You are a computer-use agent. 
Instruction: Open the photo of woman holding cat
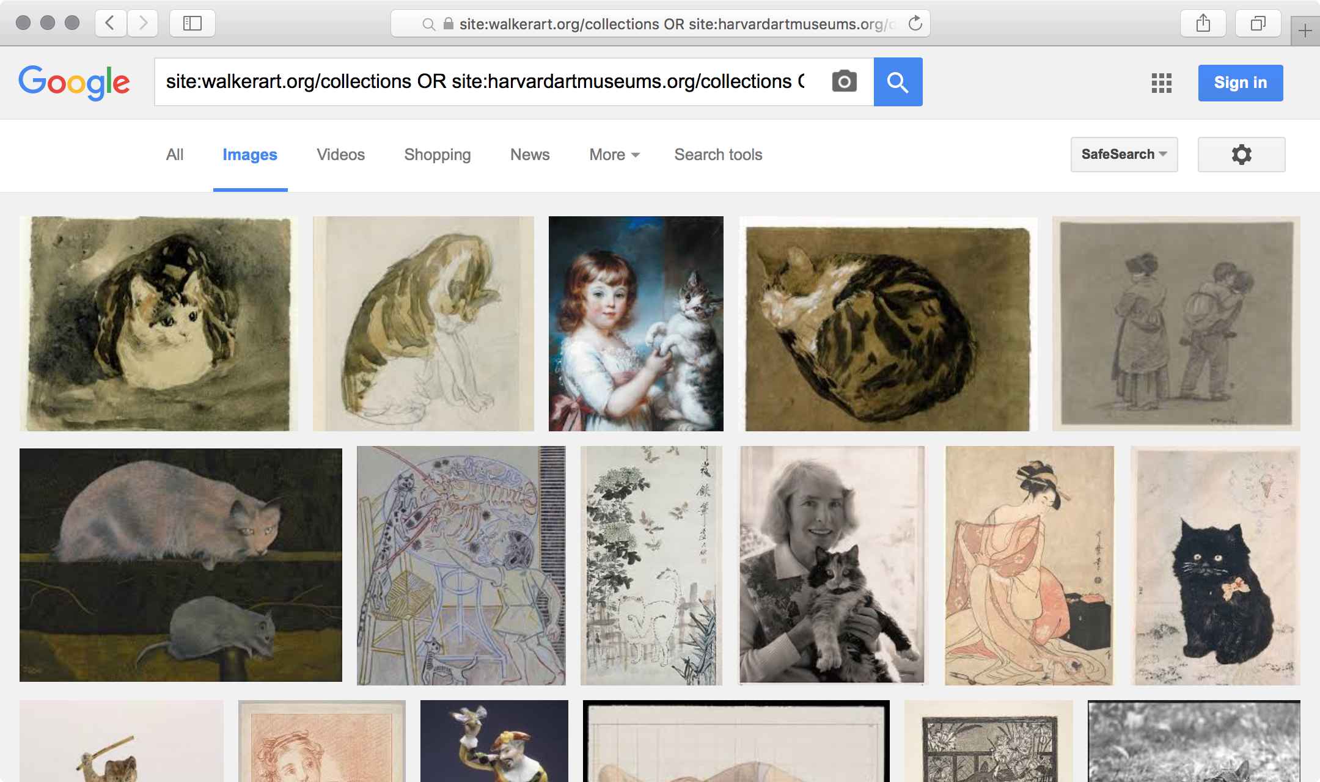pos(832,565)
